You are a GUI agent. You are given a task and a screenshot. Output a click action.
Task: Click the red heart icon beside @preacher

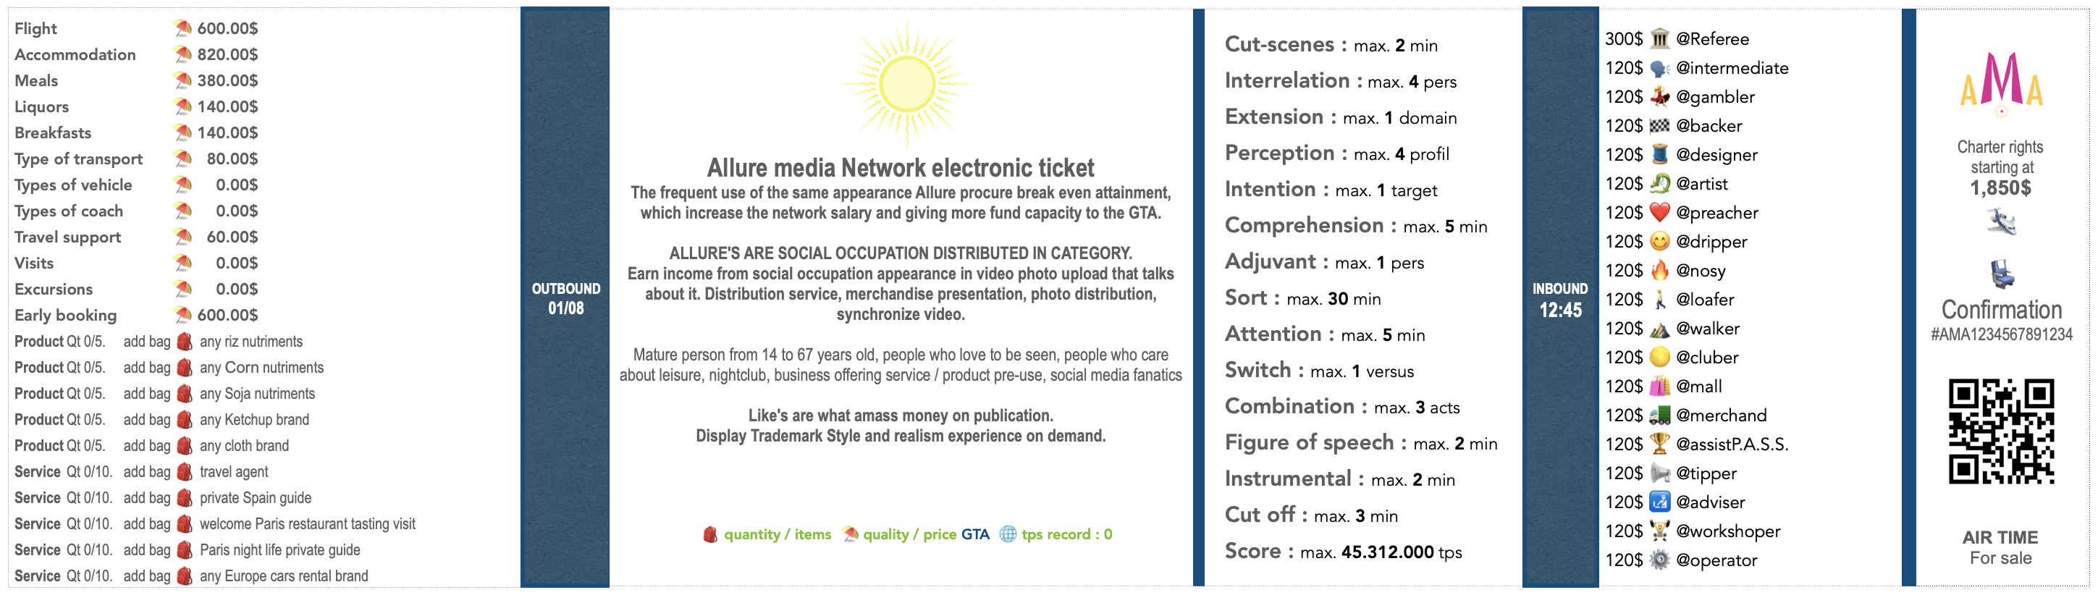[1659, 212]
